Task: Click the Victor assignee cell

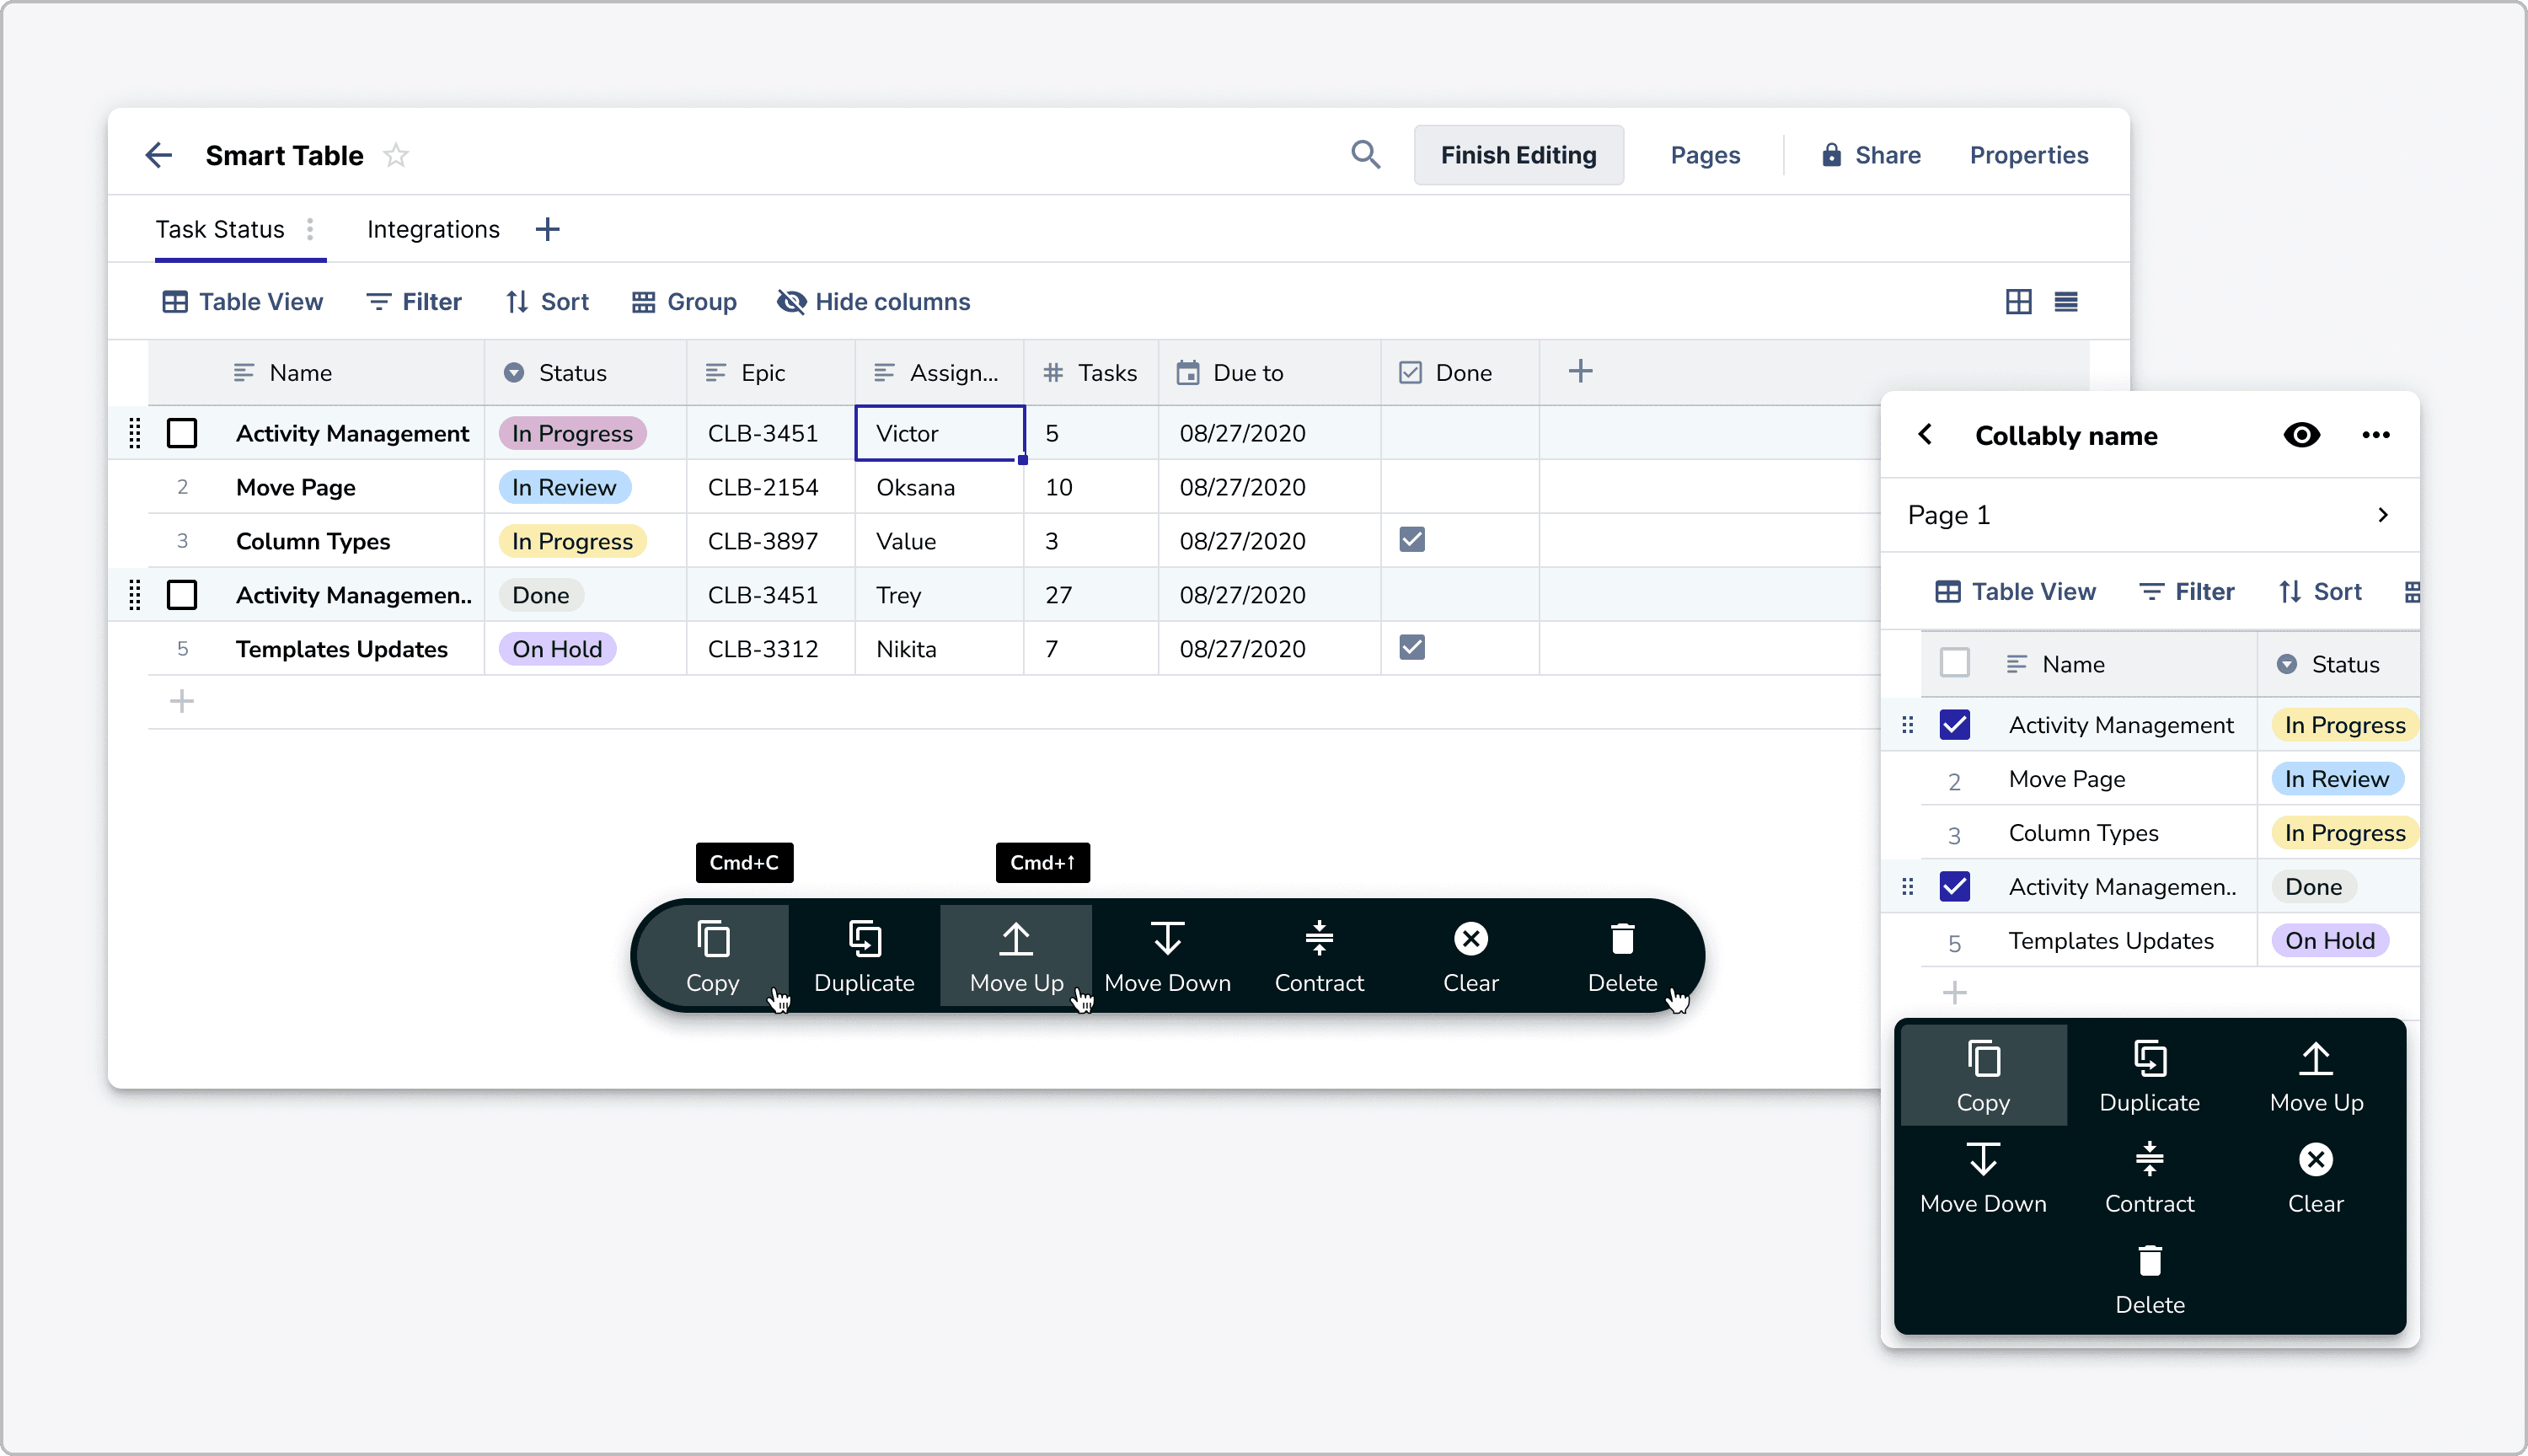Action: point(940,433)
